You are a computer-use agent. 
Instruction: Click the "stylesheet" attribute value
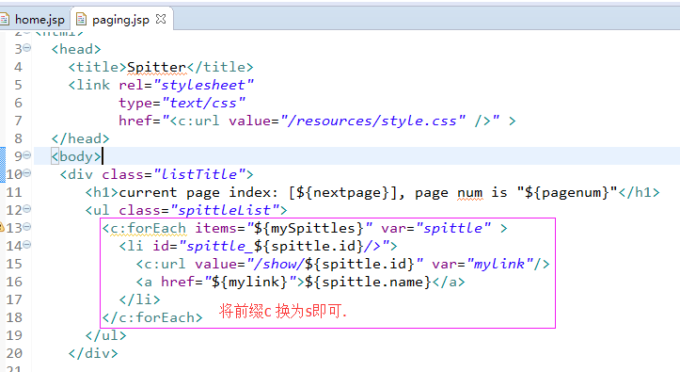pos(203,85)
